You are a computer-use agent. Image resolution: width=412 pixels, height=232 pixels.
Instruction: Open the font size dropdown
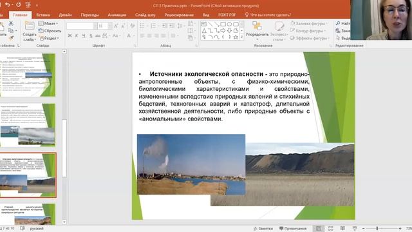click(110, 26)
